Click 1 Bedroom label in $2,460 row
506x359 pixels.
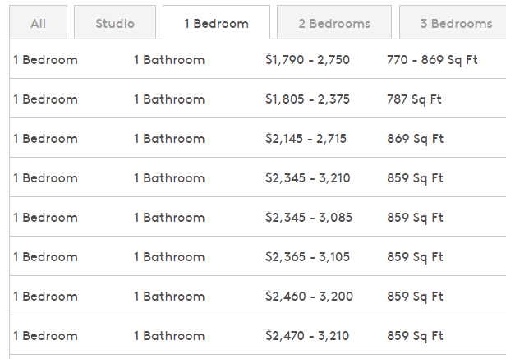click(x=45, y=297)
